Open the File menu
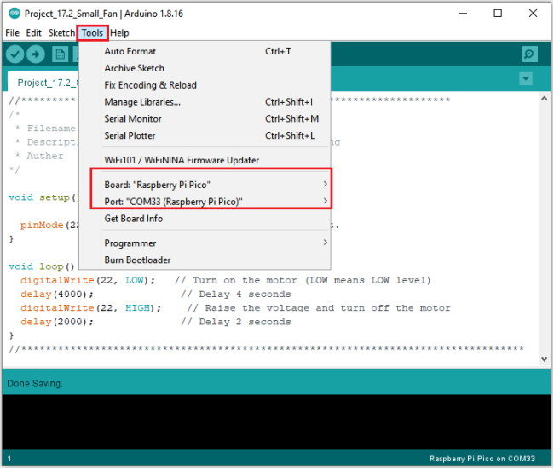The height and width of the screenshot is (469, 554). point(13,33)
